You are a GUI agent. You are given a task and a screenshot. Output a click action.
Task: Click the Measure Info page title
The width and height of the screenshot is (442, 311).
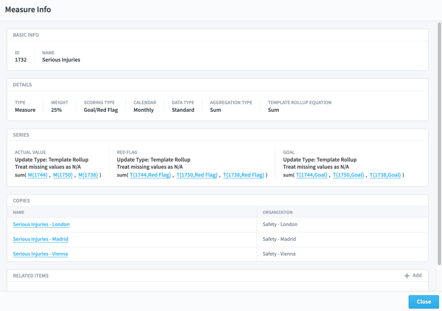[28, 9]
